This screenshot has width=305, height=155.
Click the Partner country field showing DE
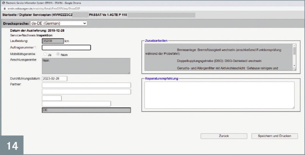(x=86, y=110)
